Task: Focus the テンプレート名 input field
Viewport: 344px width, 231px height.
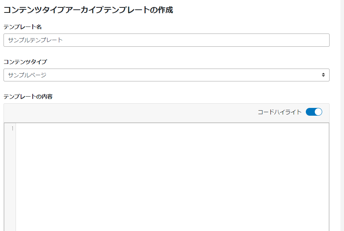Action: coord(166,40)
